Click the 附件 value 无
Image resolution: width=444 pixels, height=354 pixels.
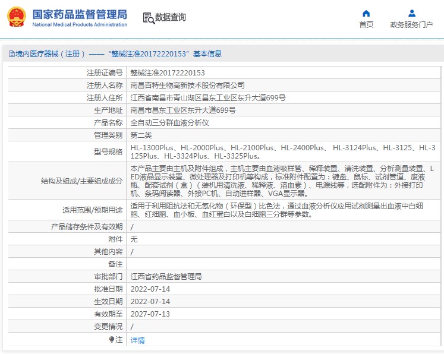tap(134, 239)
